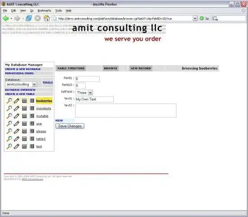The width and height of the screenshot is (248, 217).
Task: Click the browser address bar URL
Action: click(123, 19)
